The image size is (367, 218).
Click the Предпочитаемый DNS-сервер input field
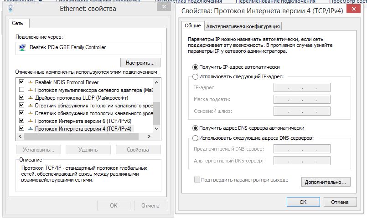point(302,149)
